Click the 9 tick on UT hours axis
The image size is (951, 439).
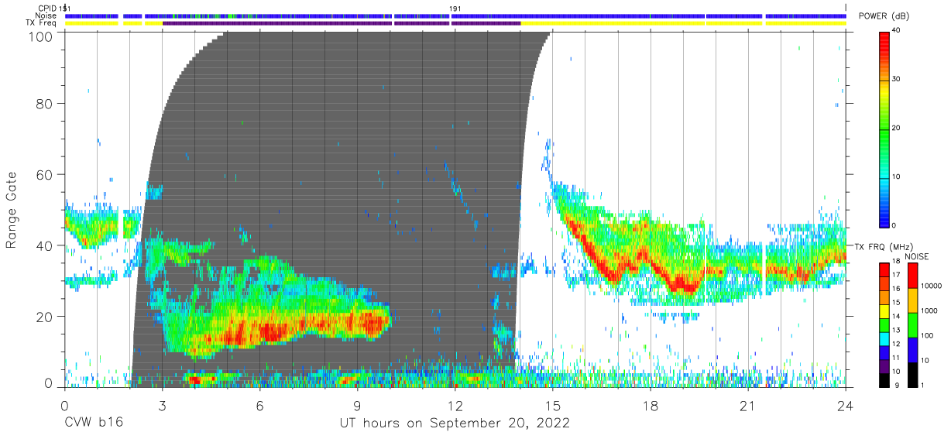pyautogui.click(x=357, y=405)
